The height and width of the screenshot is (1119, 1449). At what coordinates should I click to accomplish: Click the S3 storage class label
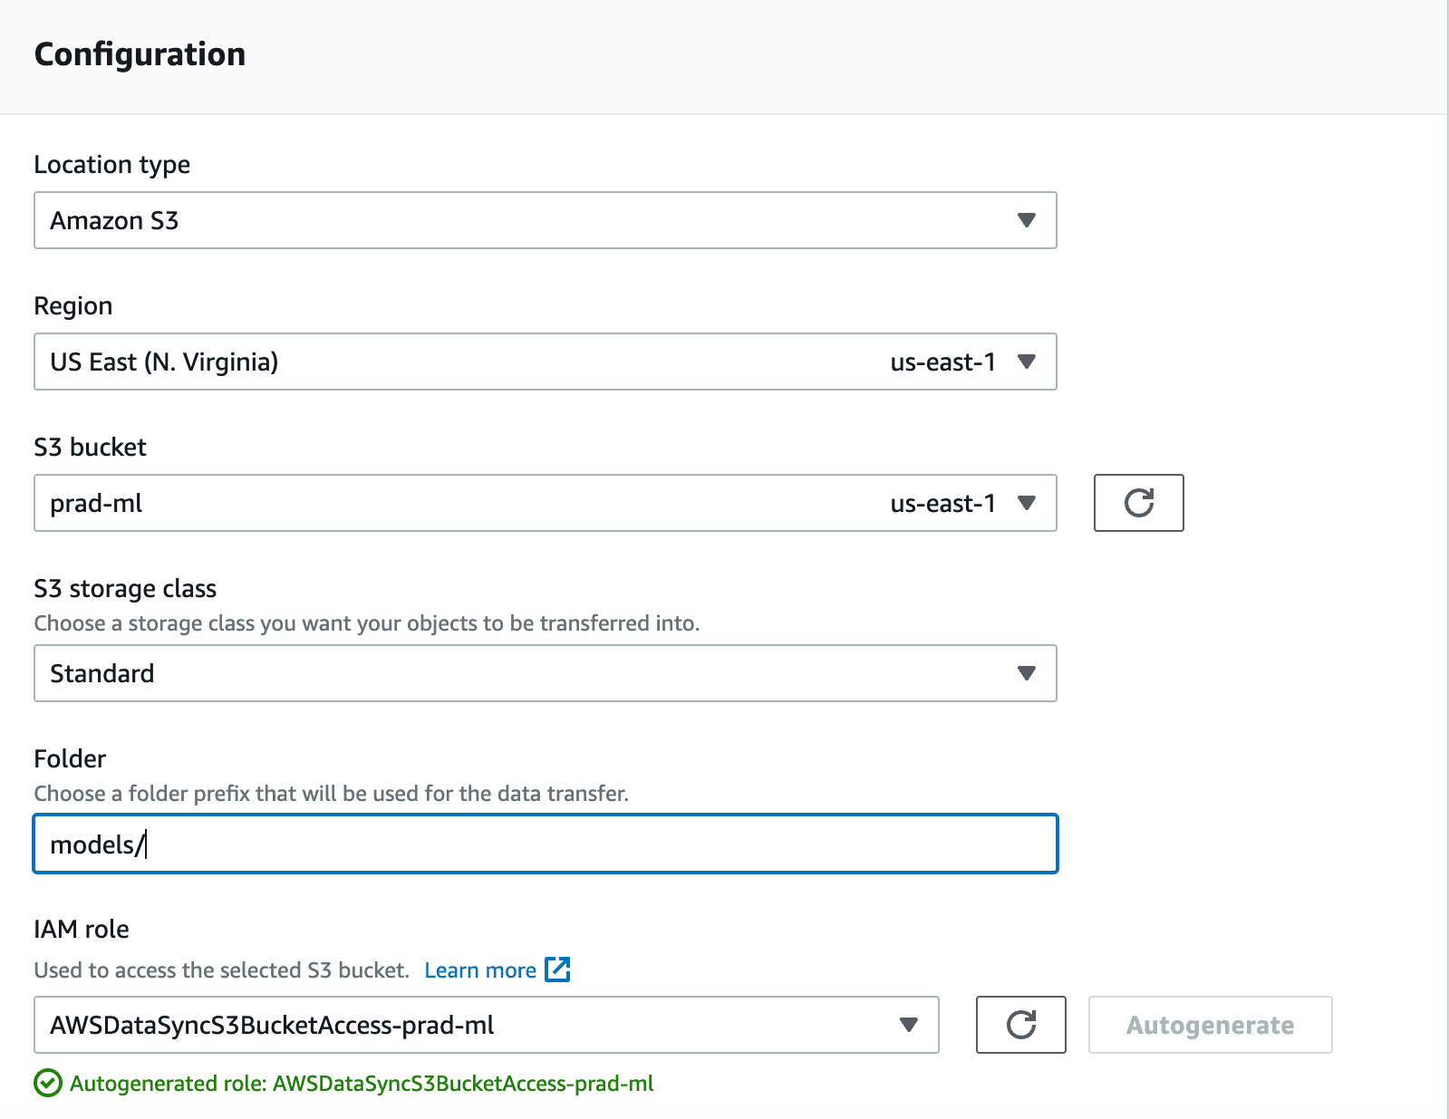125,589
